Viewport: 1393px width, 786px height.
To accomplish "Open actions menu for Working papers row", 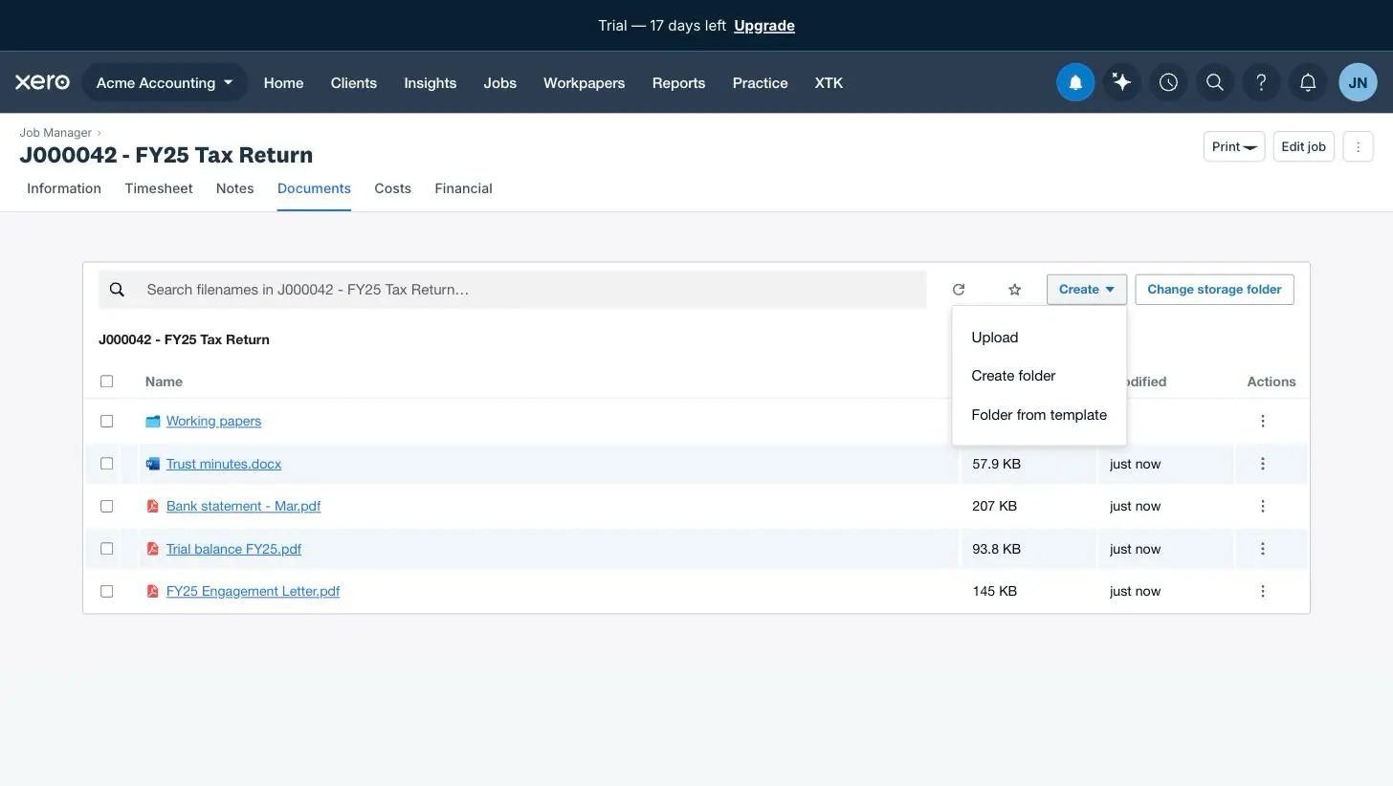I will pos(1262,421).
